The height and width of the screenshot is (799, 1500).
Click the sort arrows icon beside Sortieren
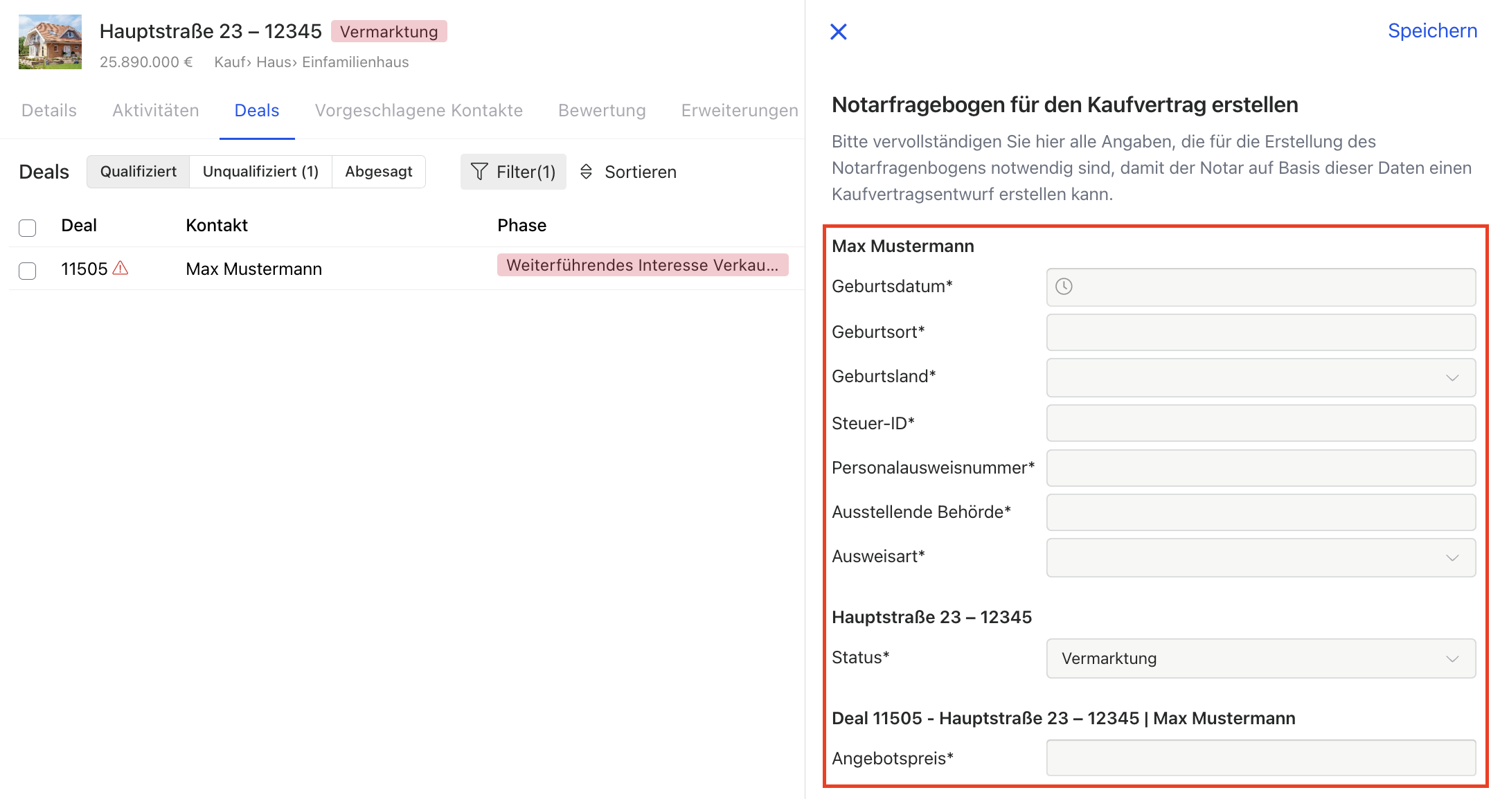(586, 172)
